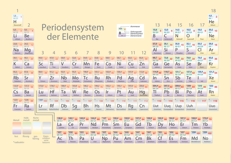Click the 'Ordnungszahl' label in the key
Viewport: 231px width, 163px height.
click(136, 32)
